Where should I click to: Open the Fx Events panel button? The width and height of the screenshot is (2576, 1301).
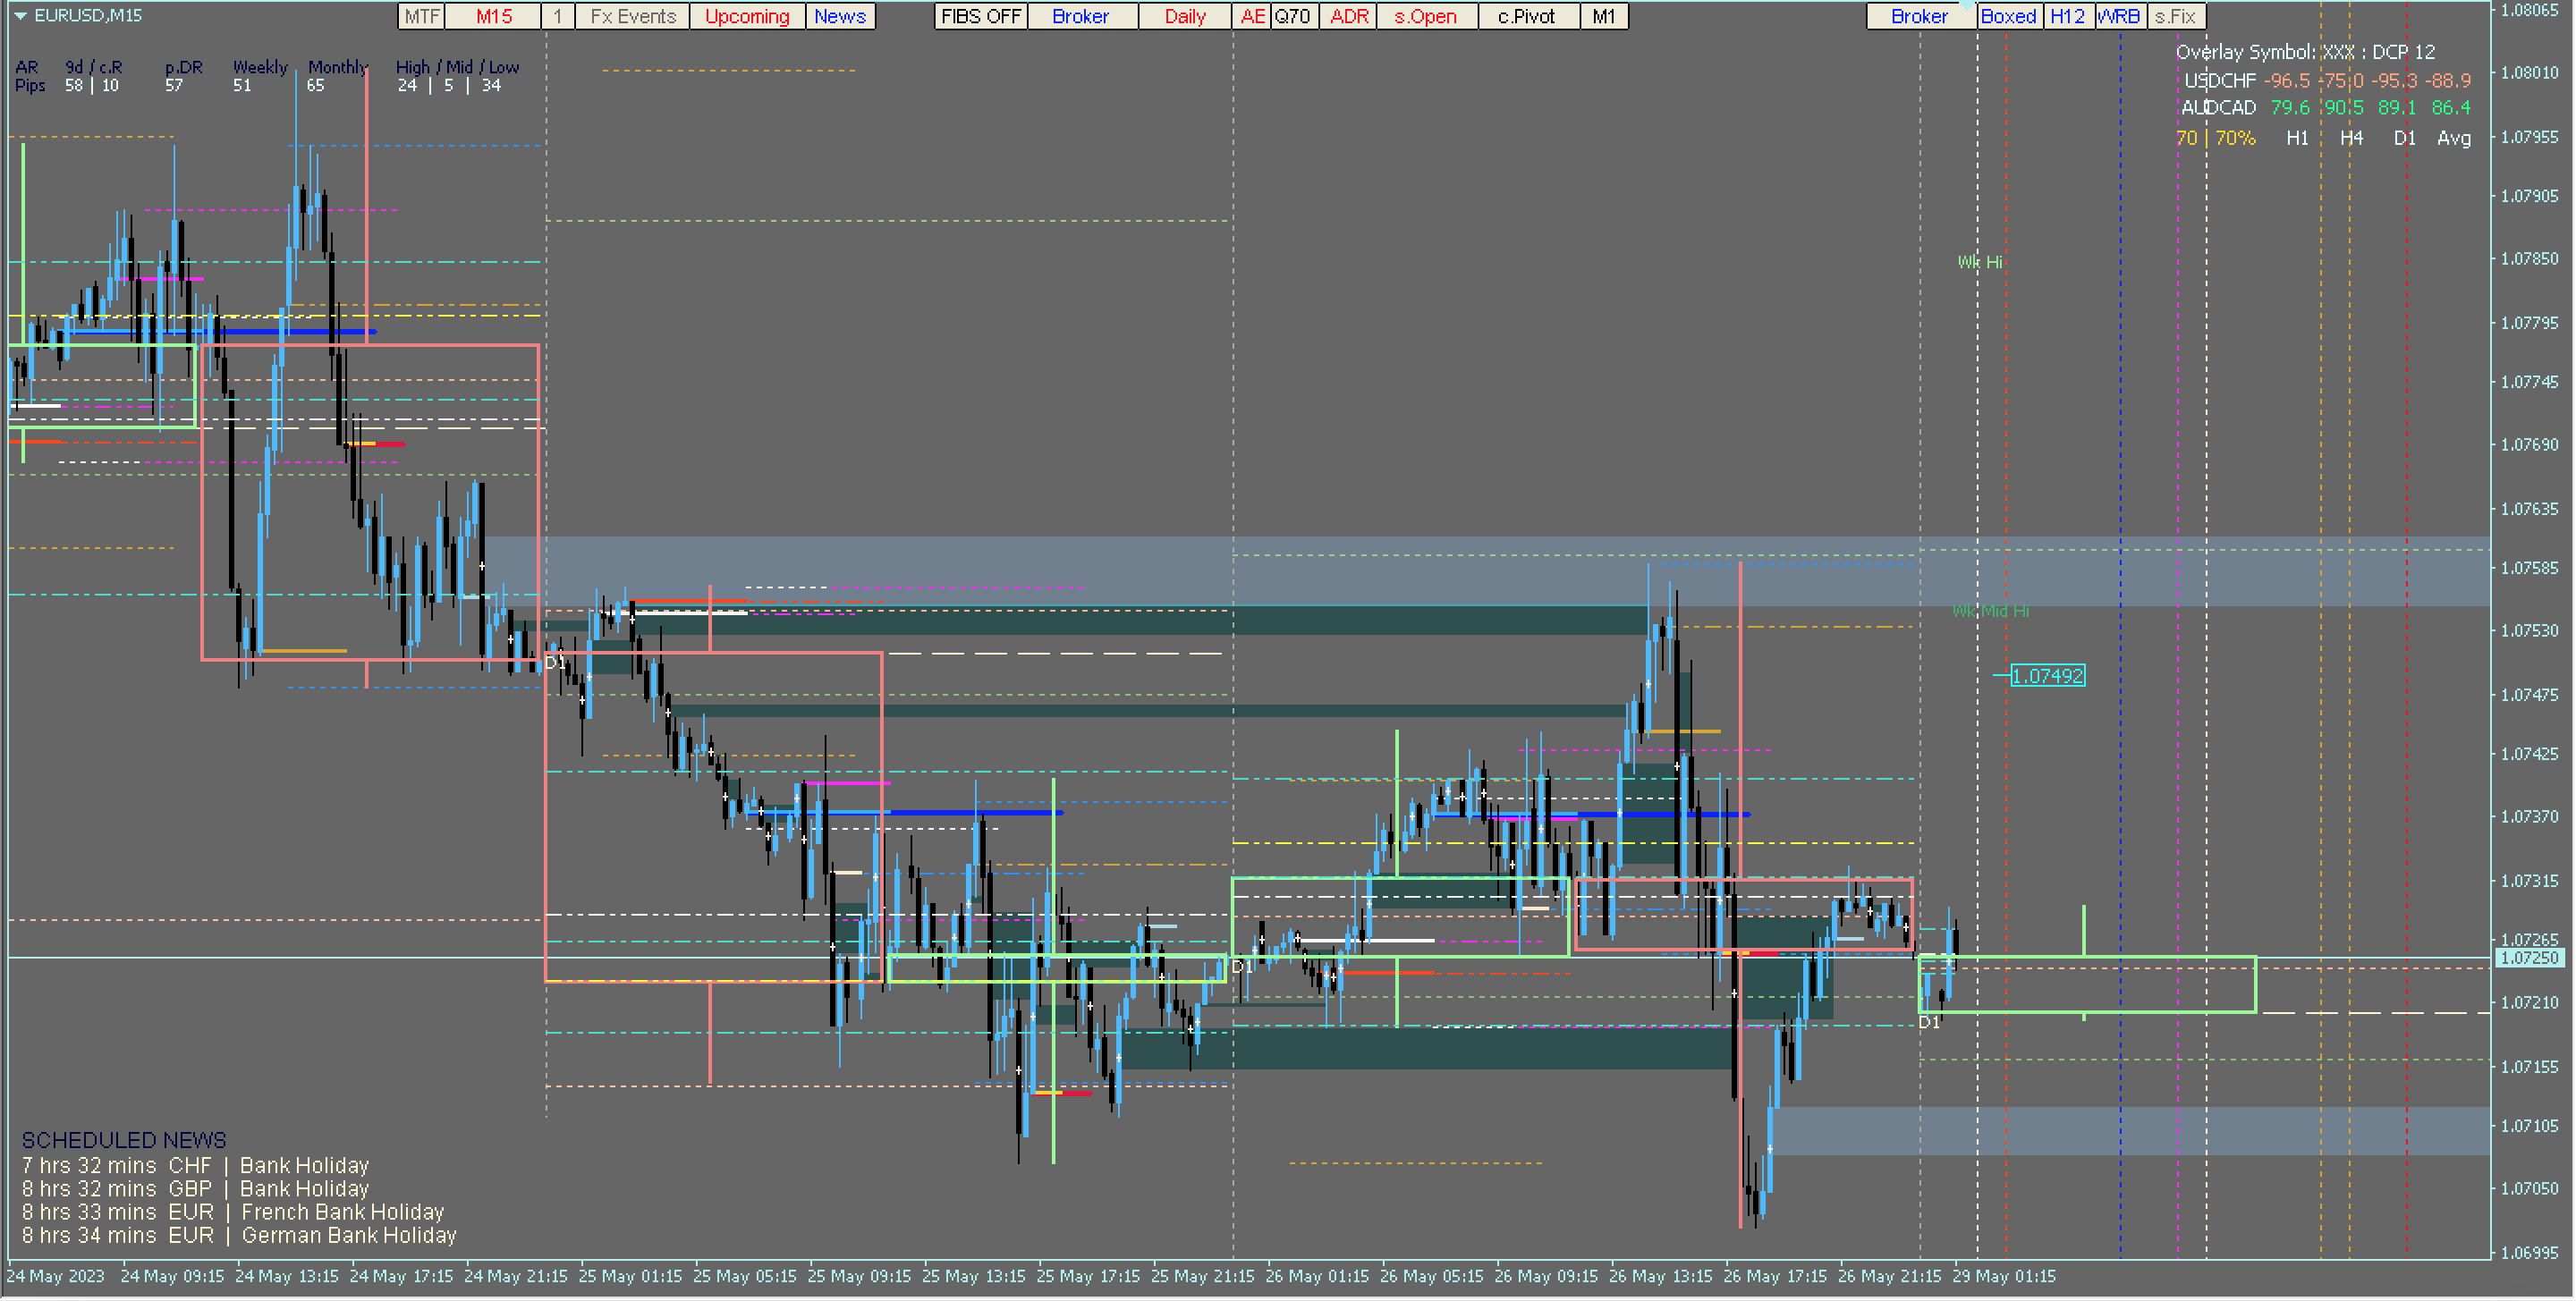pos(632,16)
